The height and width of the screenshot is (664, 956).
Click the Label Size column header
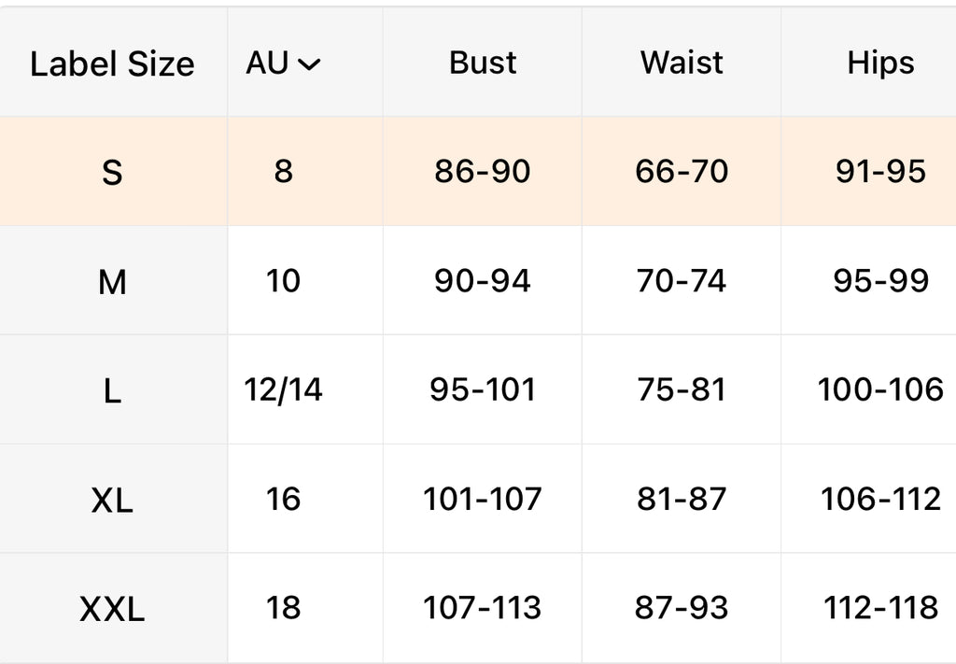(112, 64)
